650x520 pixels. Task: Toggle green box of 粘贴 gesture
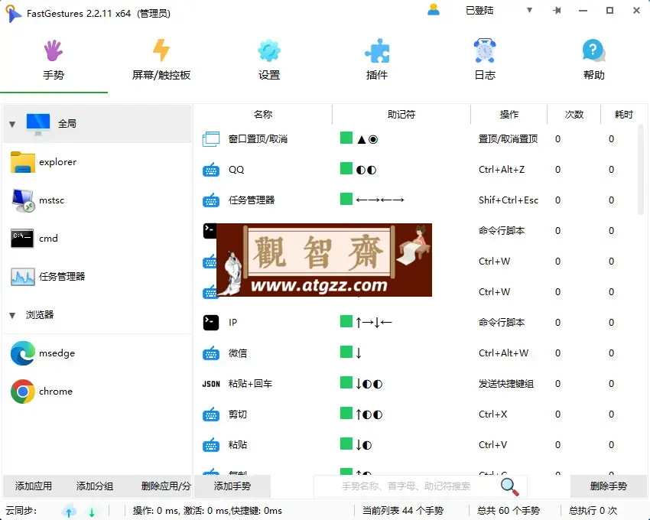point(346,444)
